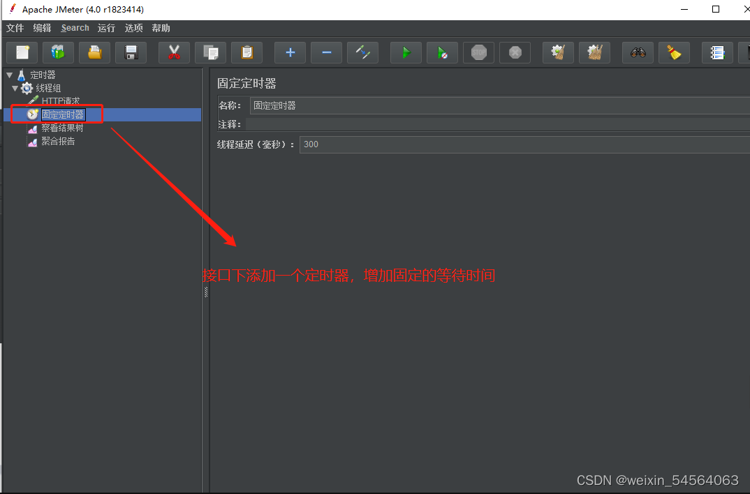Paste element with clipboard icon

point(247,52)
